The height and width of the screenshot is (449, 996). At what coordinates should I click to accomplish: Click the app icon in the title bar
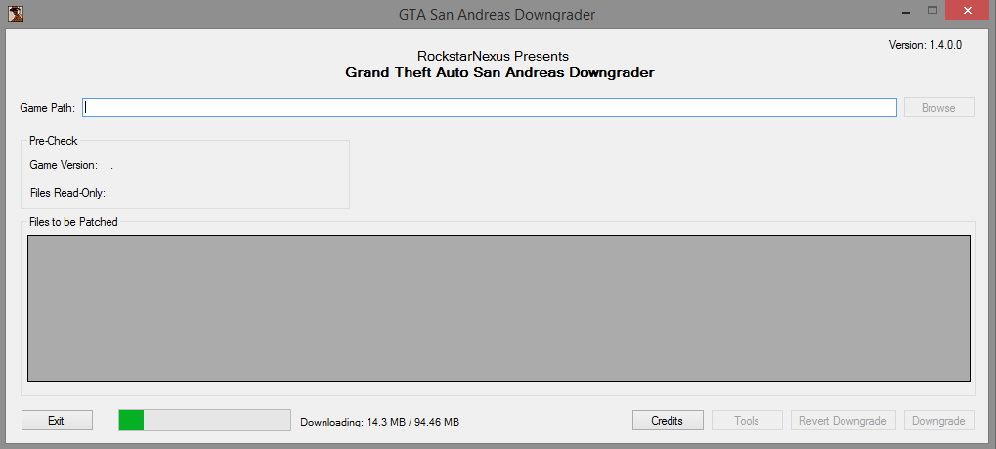16,14
